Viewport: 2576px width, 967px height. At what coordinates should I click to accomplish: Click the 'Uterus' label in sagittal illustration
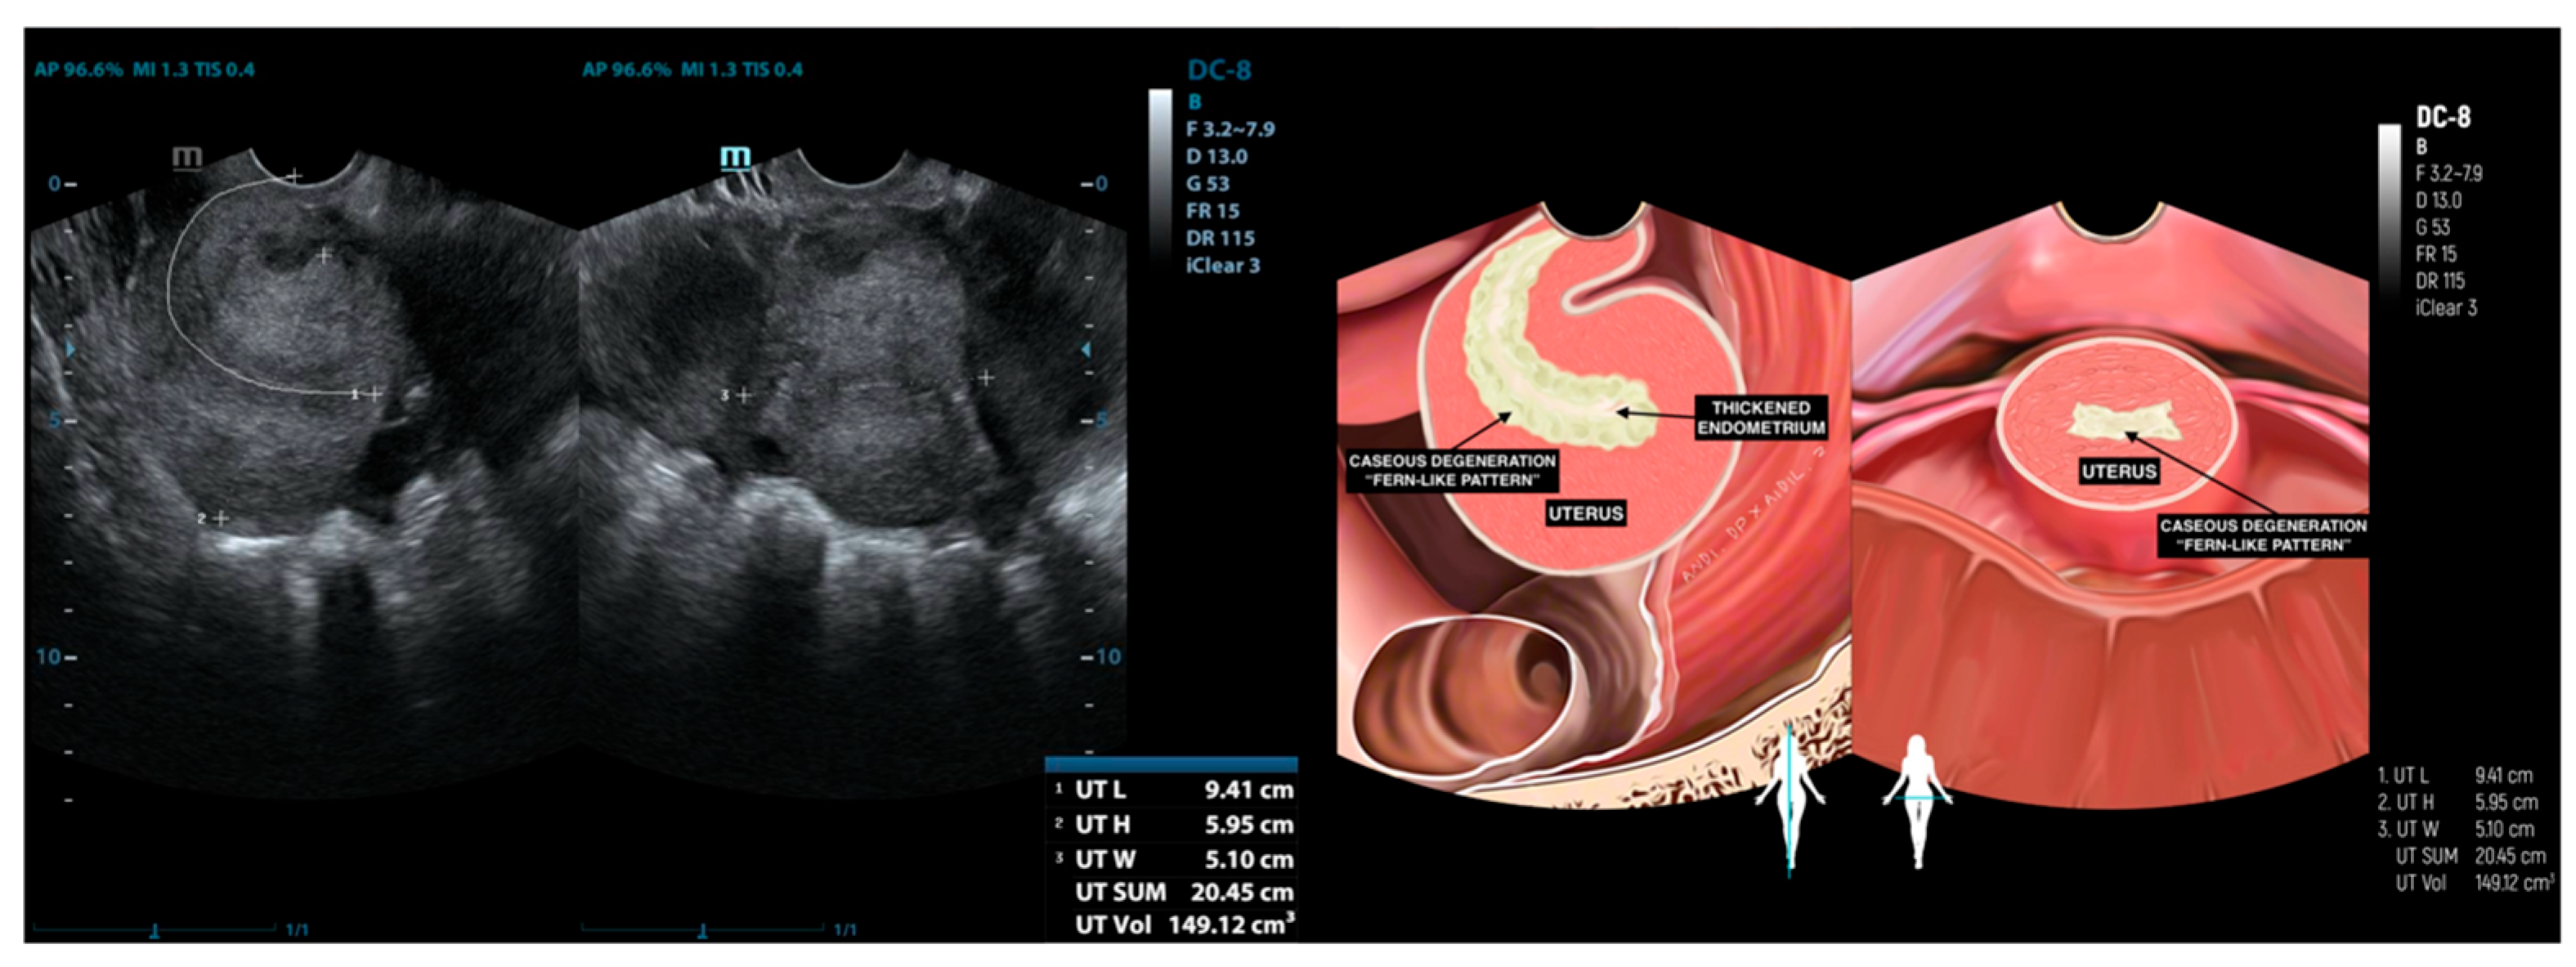pyautogui.click(x=1586, y=514)
